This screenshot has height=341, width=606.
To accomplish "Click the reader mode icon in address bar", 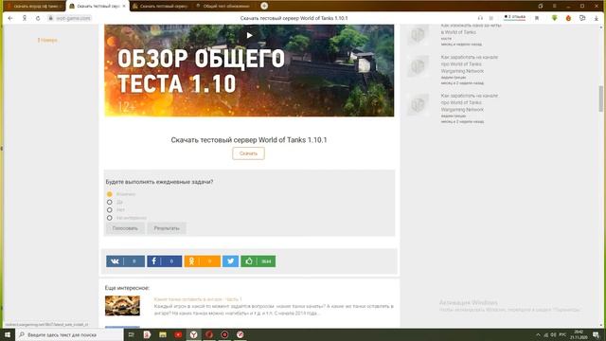I will tap(491, 18).
